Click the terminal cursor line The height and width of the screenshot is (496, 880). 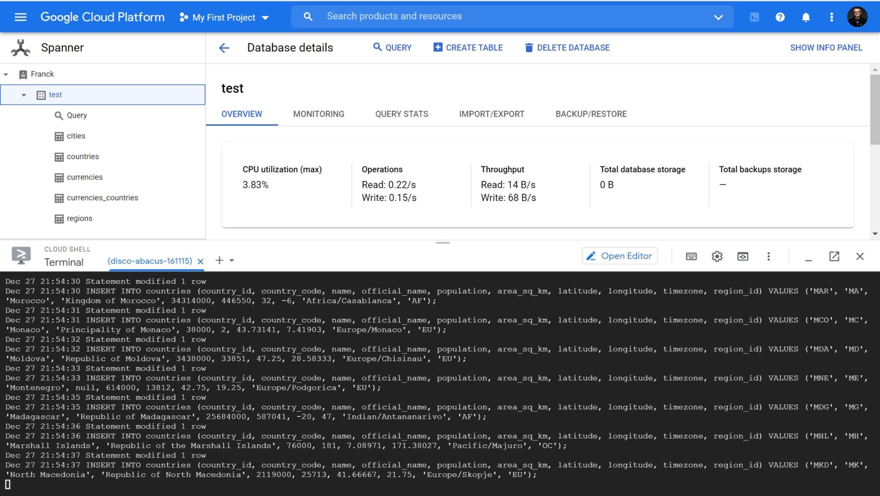click(8, 485)
